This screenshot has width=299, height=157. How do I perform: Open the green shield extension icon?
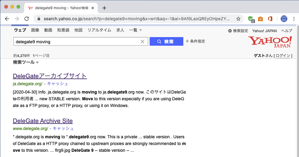tap(251, 19)
